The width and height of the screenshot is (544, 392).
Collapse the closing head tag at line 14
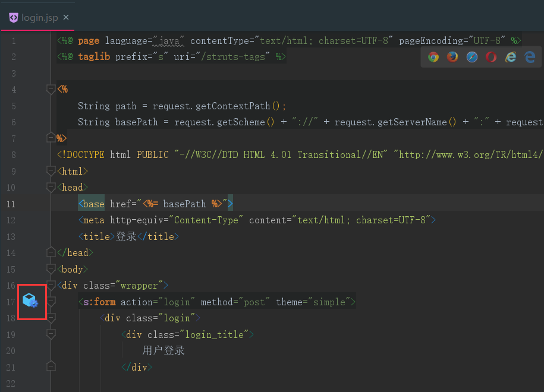coord(51,252)
